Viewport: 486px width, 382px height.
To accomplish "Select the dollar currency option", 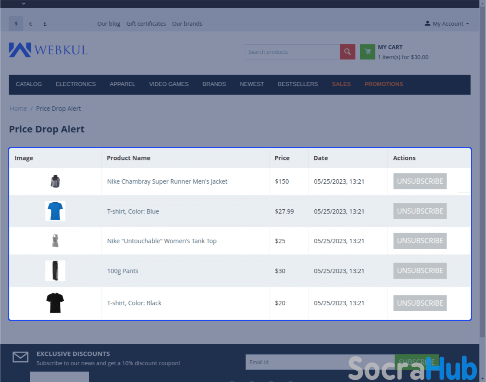I will pos(16,23).
